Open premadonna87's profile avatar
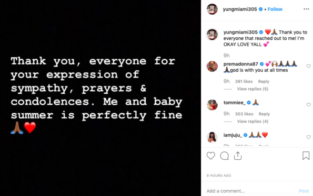313x196 pixels. 212,66
